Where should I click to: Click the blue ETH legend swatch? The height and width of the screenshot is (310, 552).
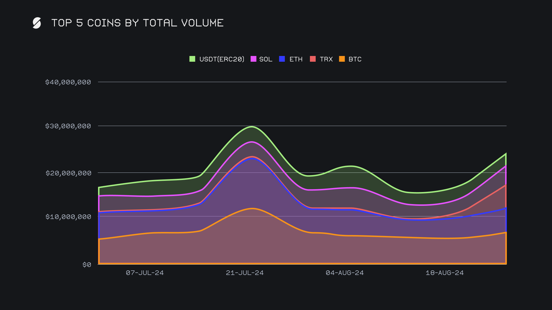pyautogui.click(x=282, y=59)
